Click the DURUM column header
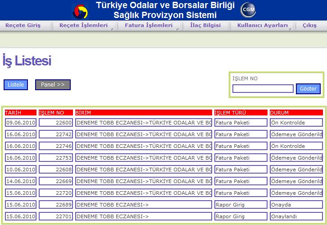The width and height of the screenshot is (327, 225). [x=296, y=113]
